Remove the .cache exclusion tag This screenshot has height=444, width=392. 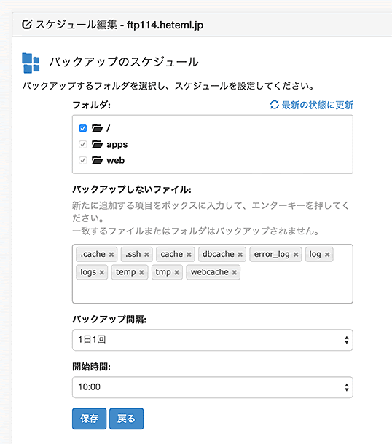point(111,255)
